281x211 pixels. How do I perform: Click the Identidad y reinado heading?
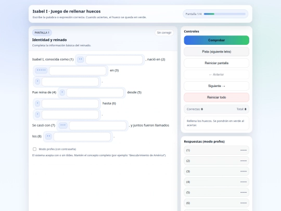click(49, 40)
